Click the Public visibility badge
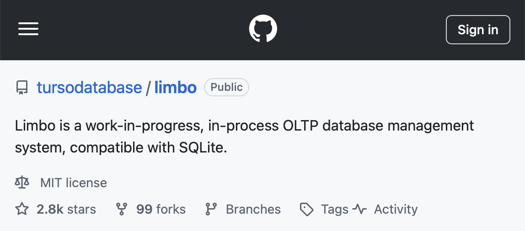The width and height of the screenshot is (525, 231). click(x=227, y=87)
